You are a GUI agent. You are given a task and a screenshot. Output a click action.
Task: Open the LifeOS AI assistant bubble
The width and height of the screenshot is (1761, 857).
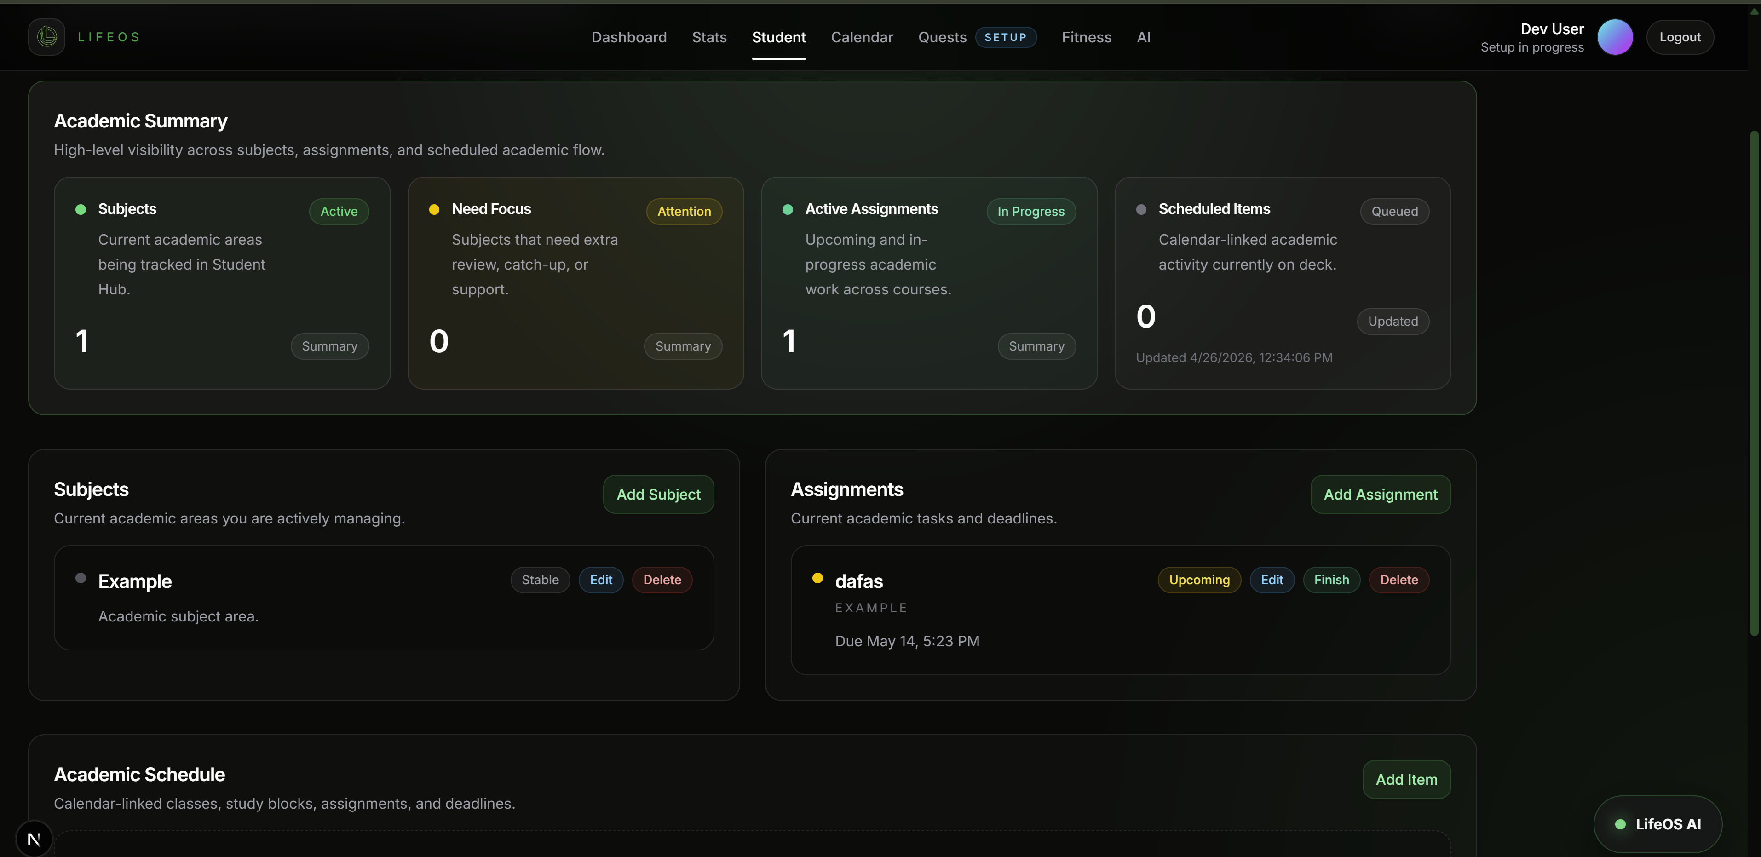[x=1657, y=824]
